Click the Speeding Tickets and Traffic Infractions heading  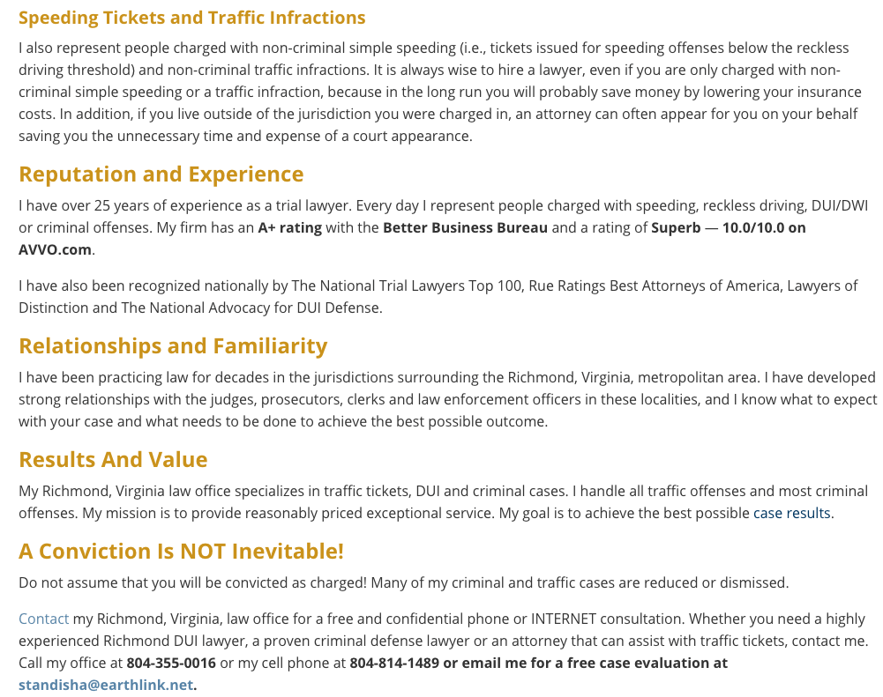(x=191, y=18)
